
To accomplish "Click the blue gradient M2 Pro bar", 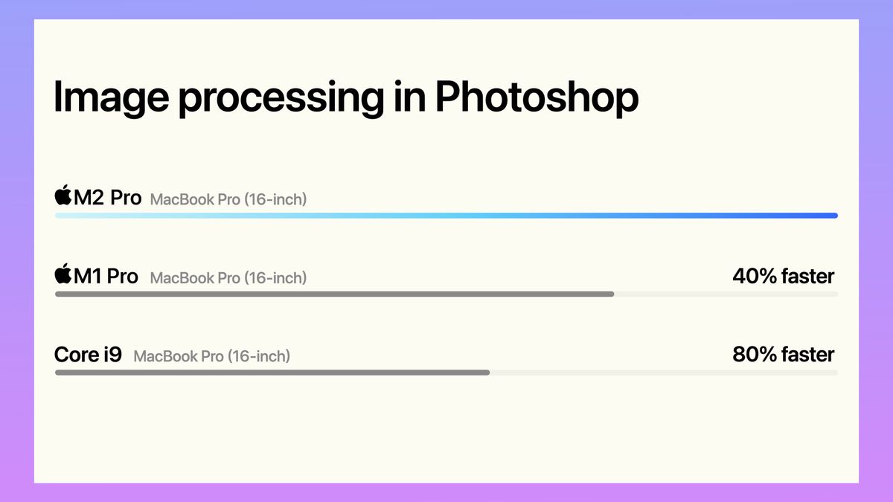I will [446, 216].
